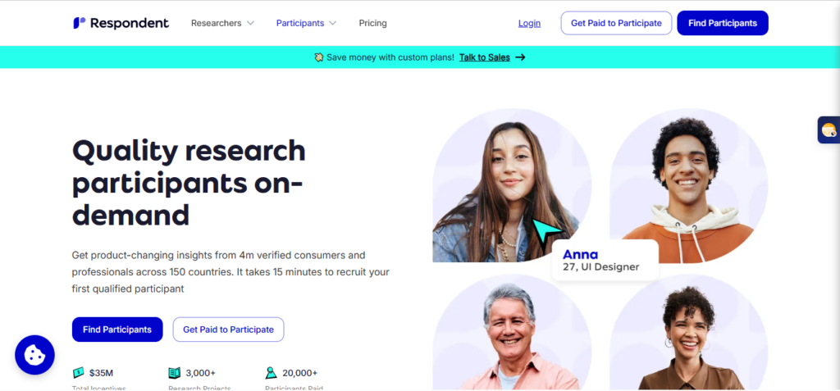The image size is (840, 391).
Task: Go to the Pricing page
Action: click(373, 23)
